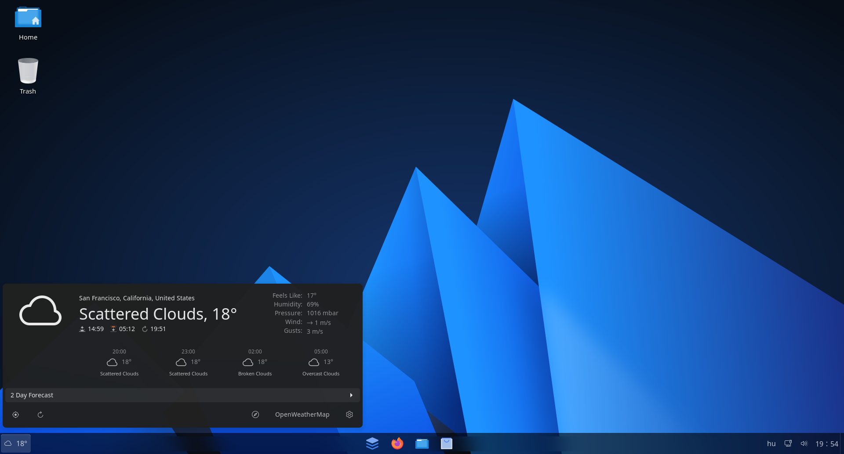Screen dimensions: 844x454
Task: Expand the 2 Day Forecast section
Action: pyautogui.click(x=182, y=395)
